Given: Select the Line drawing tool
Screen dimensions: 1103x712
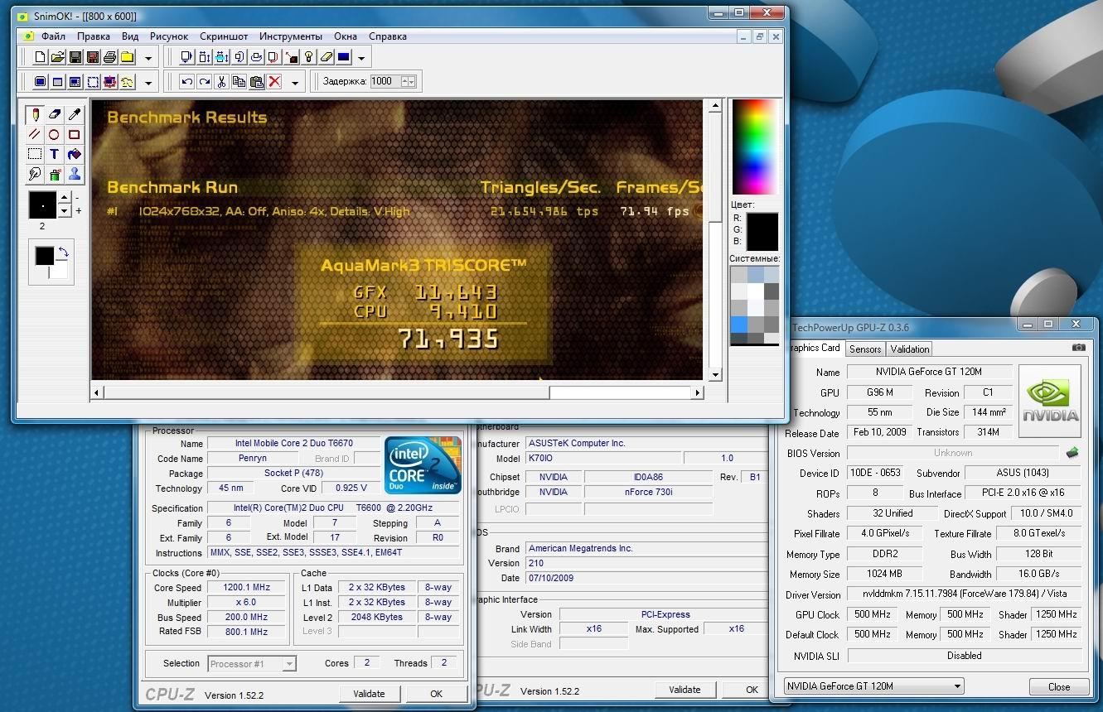Looking at the screenshot, I should 34,134.
